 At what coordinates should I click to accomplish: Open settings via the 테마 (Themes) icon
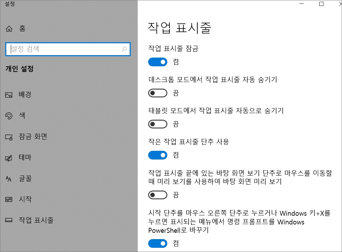(x=9, y=157)
